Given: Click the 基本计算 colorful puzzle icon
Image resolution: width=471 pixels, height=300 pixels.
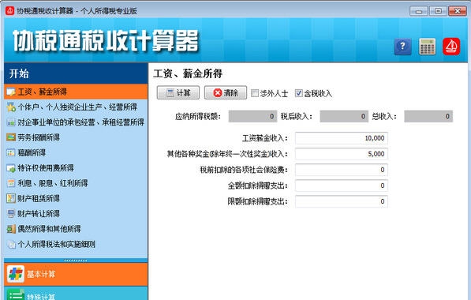Looking at the screenshot, I should 16,274.
